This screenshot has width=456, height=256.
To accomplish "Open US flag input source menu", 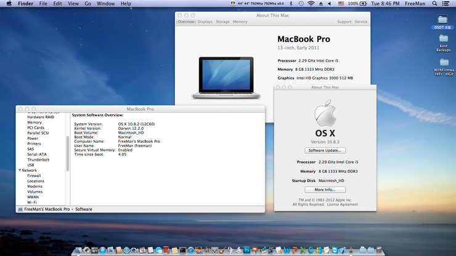I will [x=341, y=4].
